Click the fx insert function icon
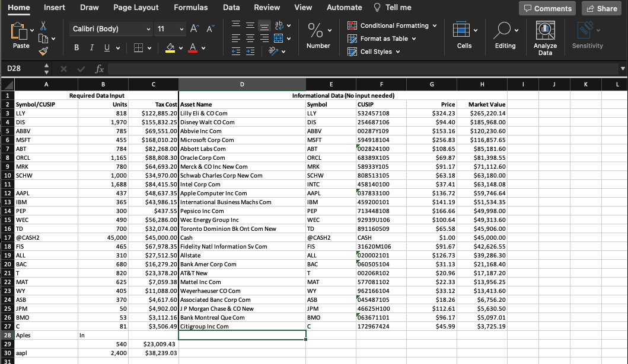 (x=99, y=69)
